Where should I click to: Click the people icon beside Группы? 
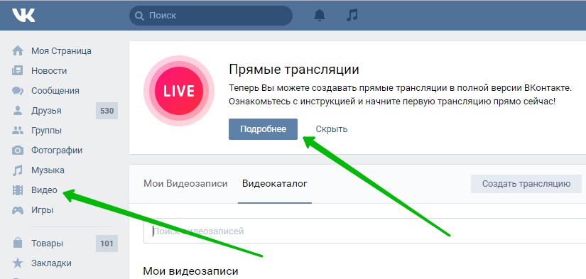[18, 131]
